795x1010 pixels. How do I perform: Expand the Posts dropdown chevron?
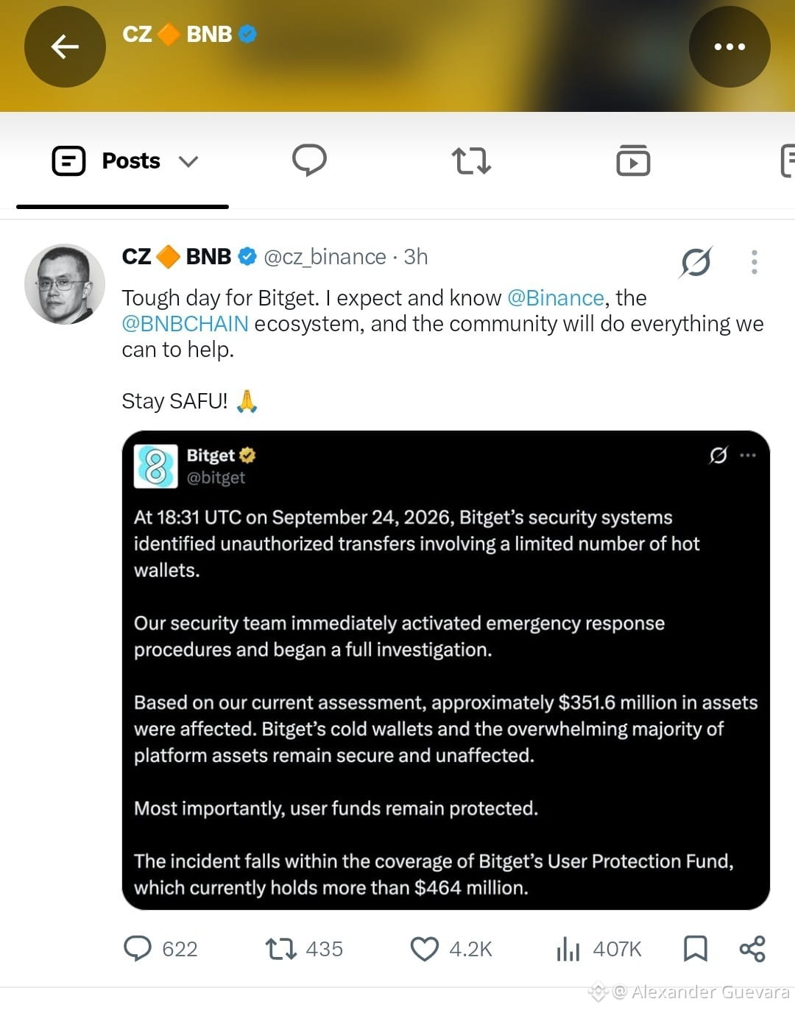pos(188,161)
